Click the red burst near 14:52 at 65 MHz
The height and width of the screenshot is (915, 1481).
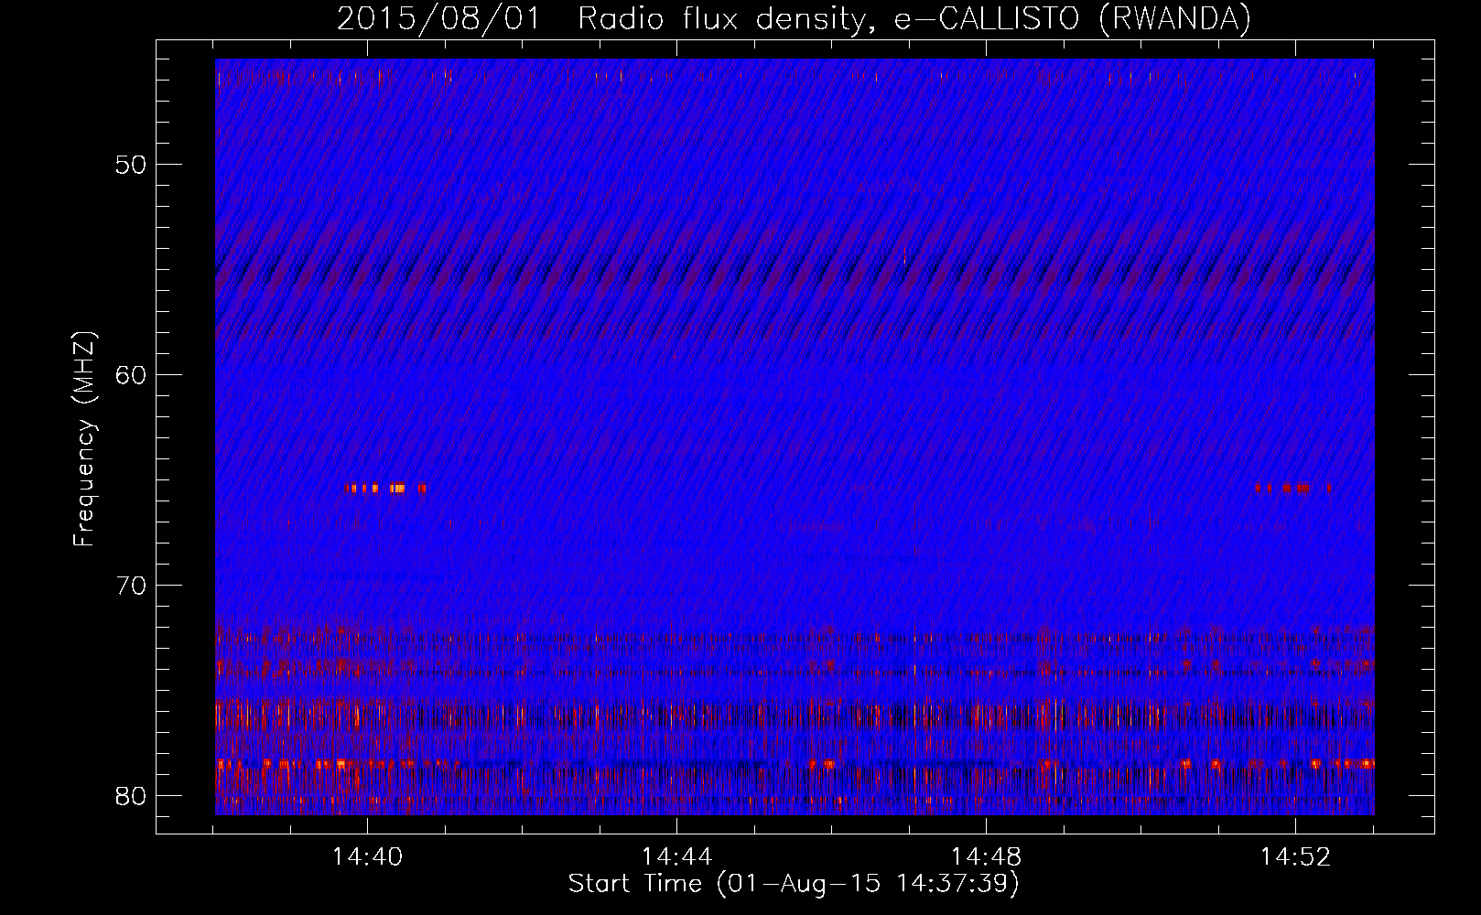click(1293, 489)
